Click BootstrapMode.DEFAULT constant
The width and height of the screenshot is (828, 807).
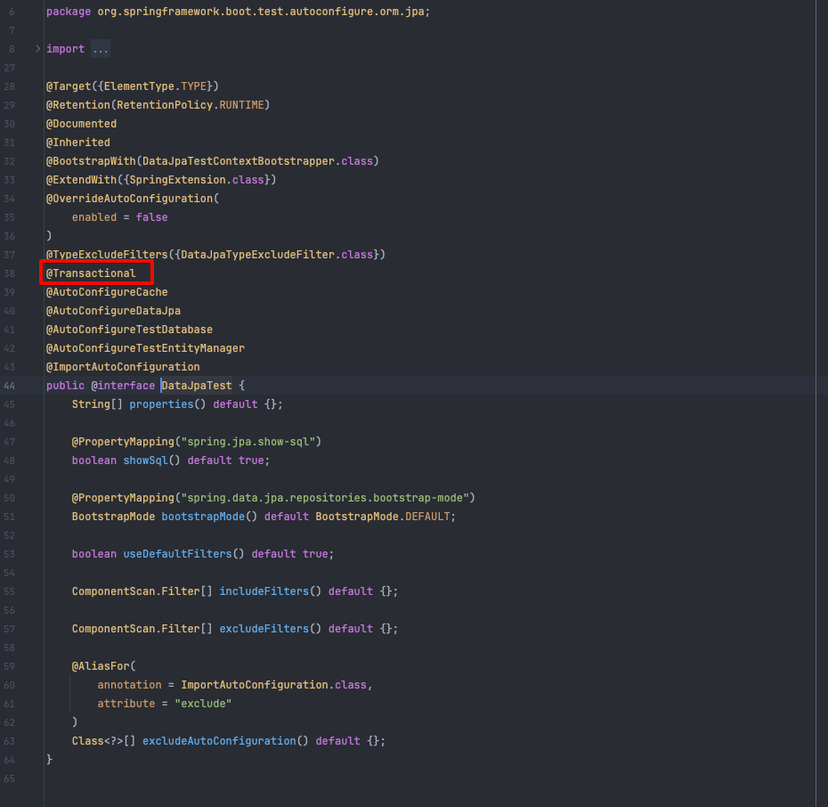coord(383,517)
